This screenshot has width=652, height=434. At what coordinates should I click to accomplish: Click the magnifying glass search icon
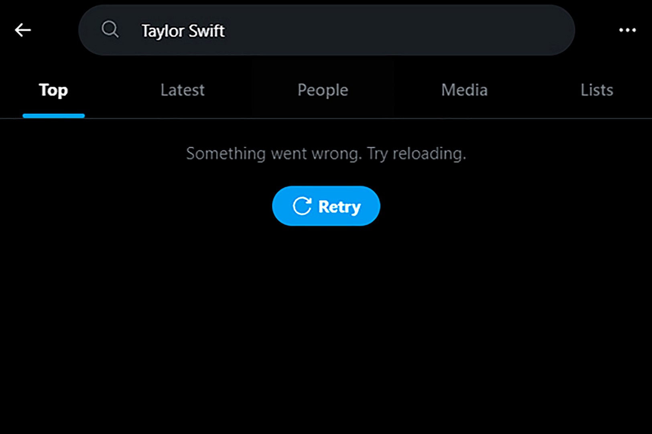click(110, 29)
